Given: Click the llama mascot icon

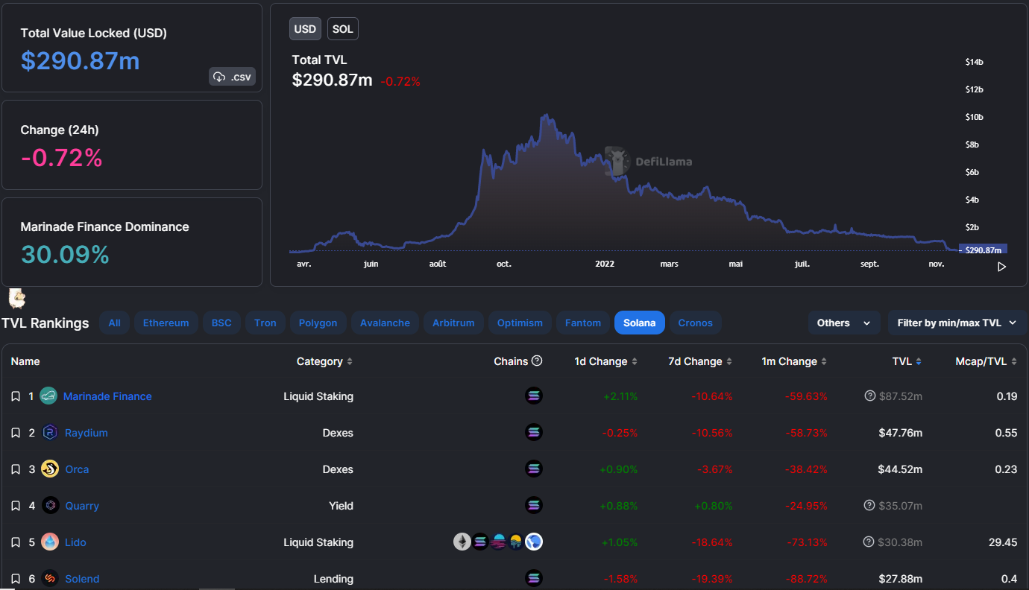Looking at the screenshot, I should (x=17, y=299).
